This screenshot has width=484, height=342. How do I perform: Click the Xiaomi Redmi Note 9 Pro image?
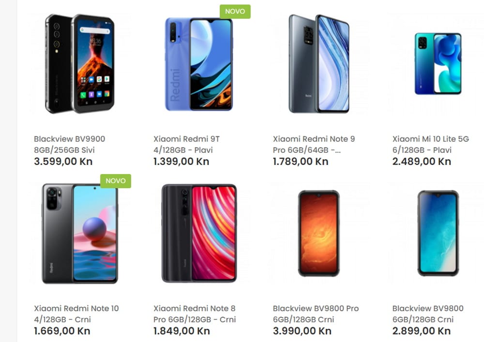pyautogui.click(x=318, y=63)
